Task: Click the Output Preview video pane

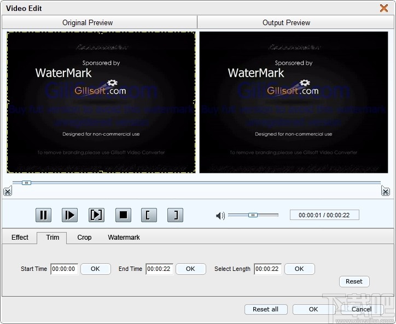Action: click(294, 102)
